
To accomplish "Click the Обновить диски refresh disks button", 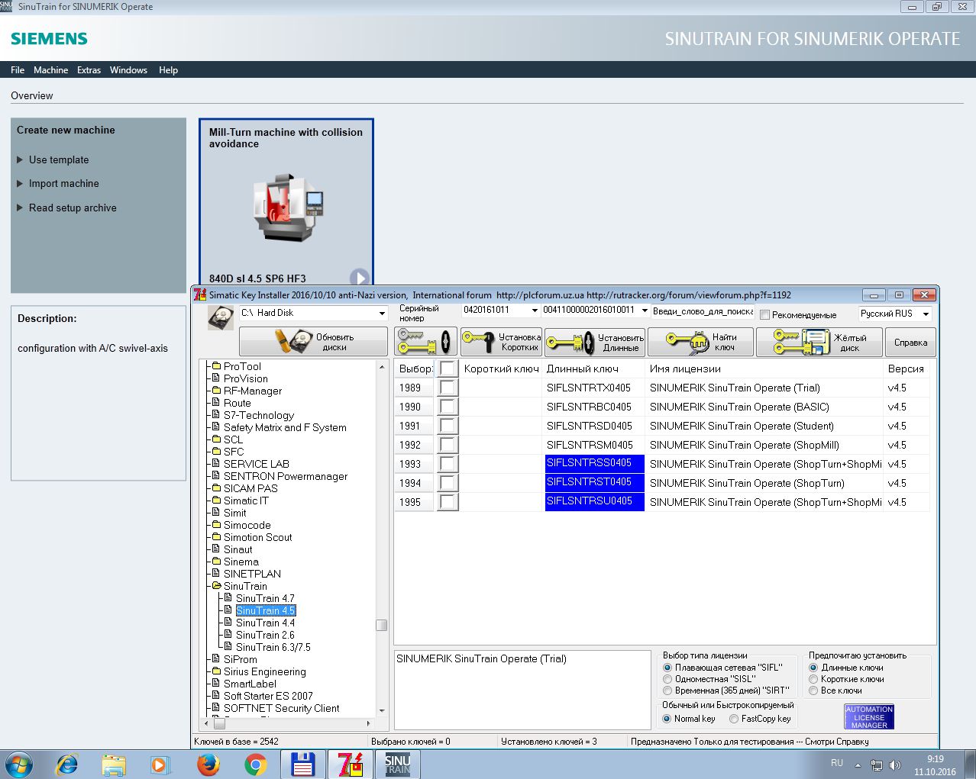I will 313,342.
